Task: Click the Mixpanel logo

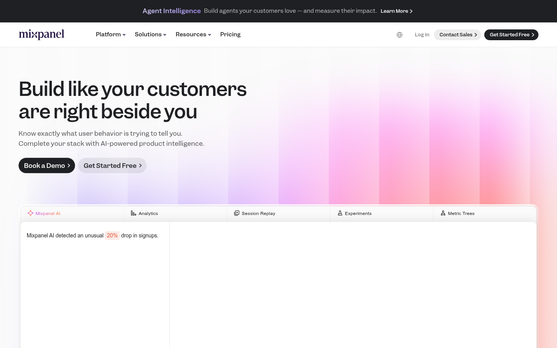Action: 41,34
